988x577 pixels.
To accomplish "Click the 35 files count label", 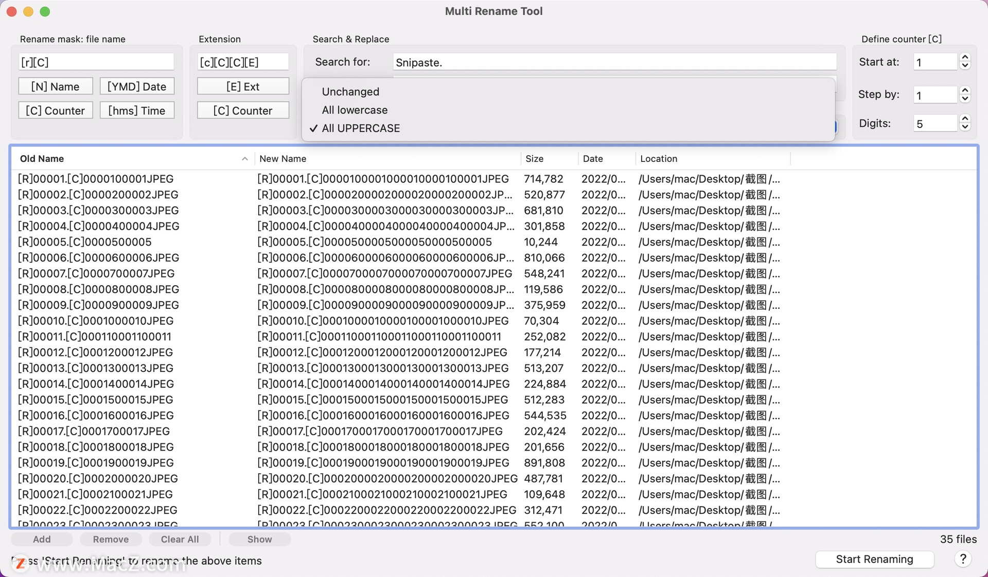I will (x=958, y=539).
